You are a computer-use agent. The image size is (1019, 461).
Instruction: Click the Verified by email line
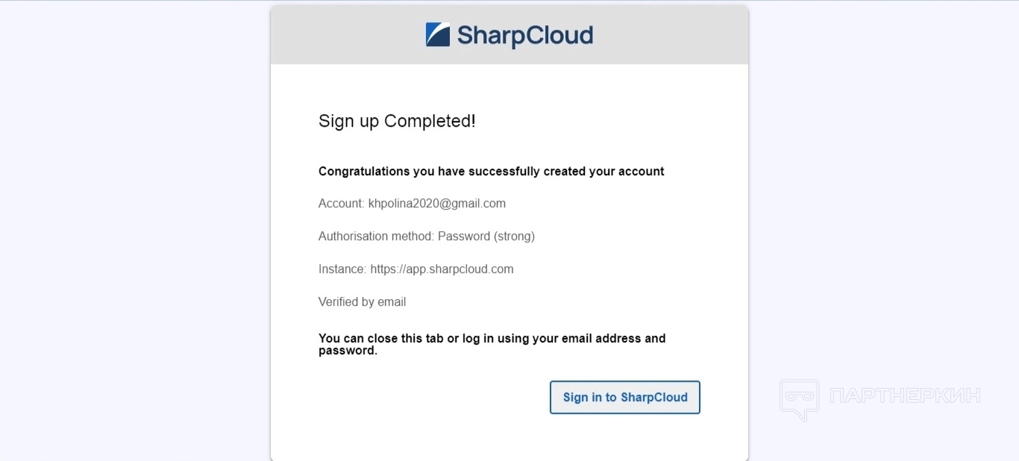click(x=362, y=302)
